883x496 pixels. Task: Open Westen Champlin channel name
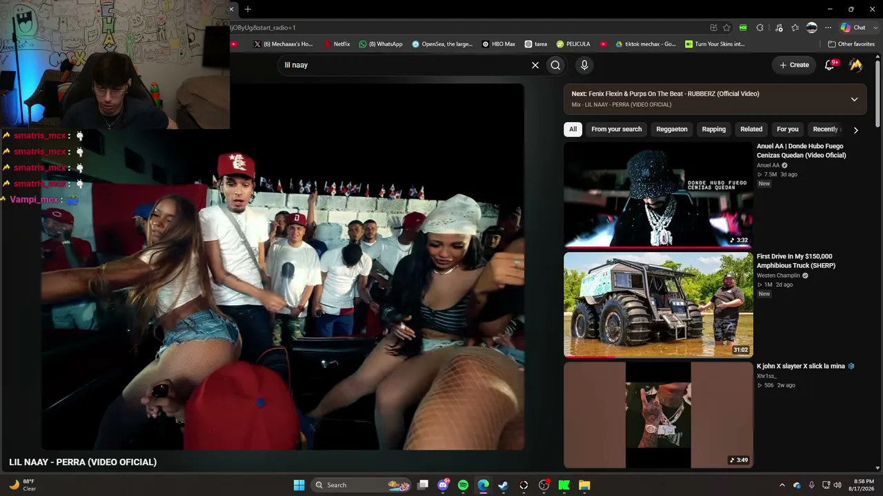coord(778,276)
